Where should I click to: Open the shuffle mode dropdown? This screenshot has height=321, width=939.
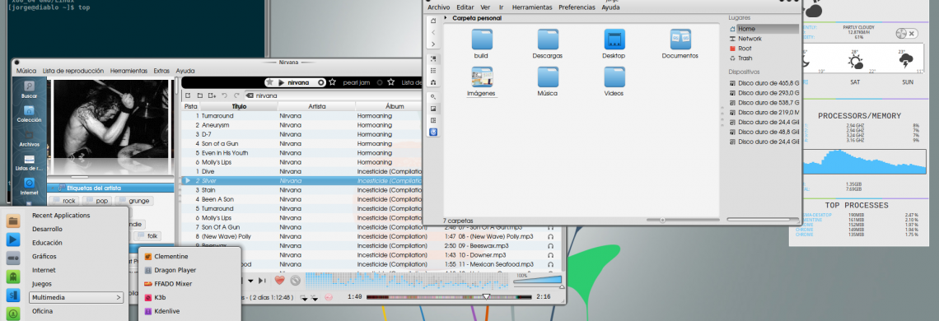click(x=314, y=297)
